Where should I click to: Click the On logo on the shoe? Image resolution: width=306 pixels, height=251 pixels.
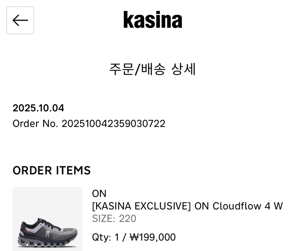48,233
